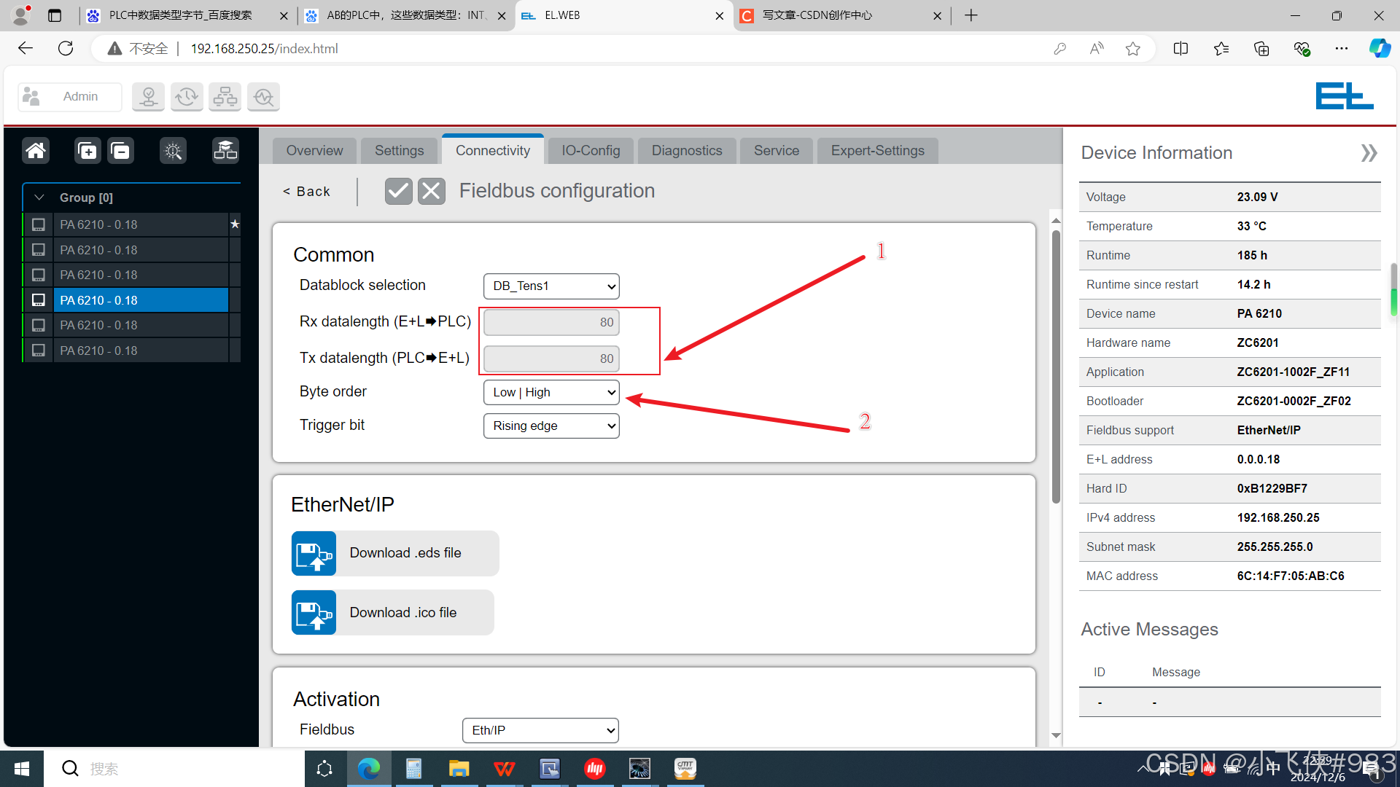Screen dimensions: 1400x787
Task: Click the remove group minus icon
Action: click(x=120, y=151)
